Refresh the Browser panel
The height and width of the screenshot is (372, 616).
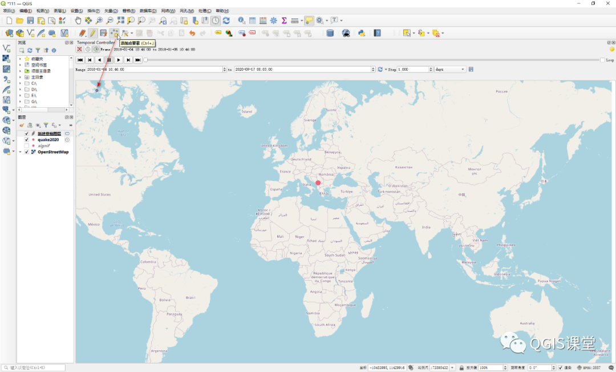[x=30, y=50]
